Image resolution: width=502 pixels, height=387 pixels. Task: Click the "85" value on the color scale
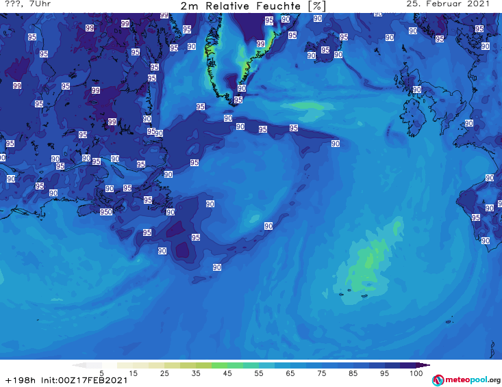pos(353,373)
